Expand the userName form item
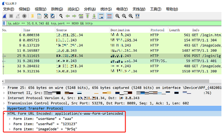Screen dimensions: 224x134 (10, 119)
